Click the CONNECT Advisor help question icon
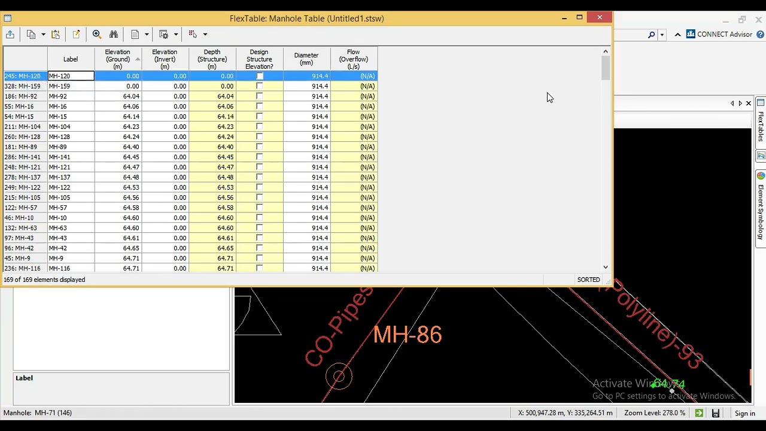This screenshot has height=431, width=766. 760,35
